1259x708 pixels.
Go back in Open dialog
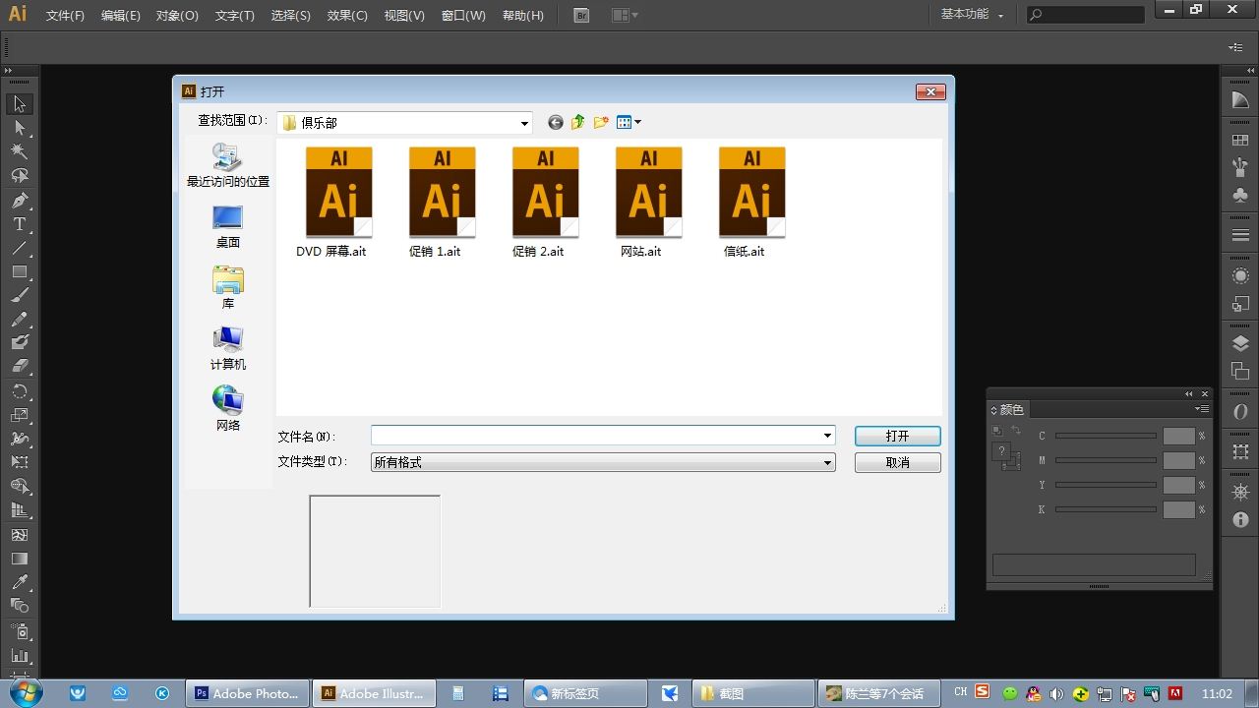[x=556, y=122]
